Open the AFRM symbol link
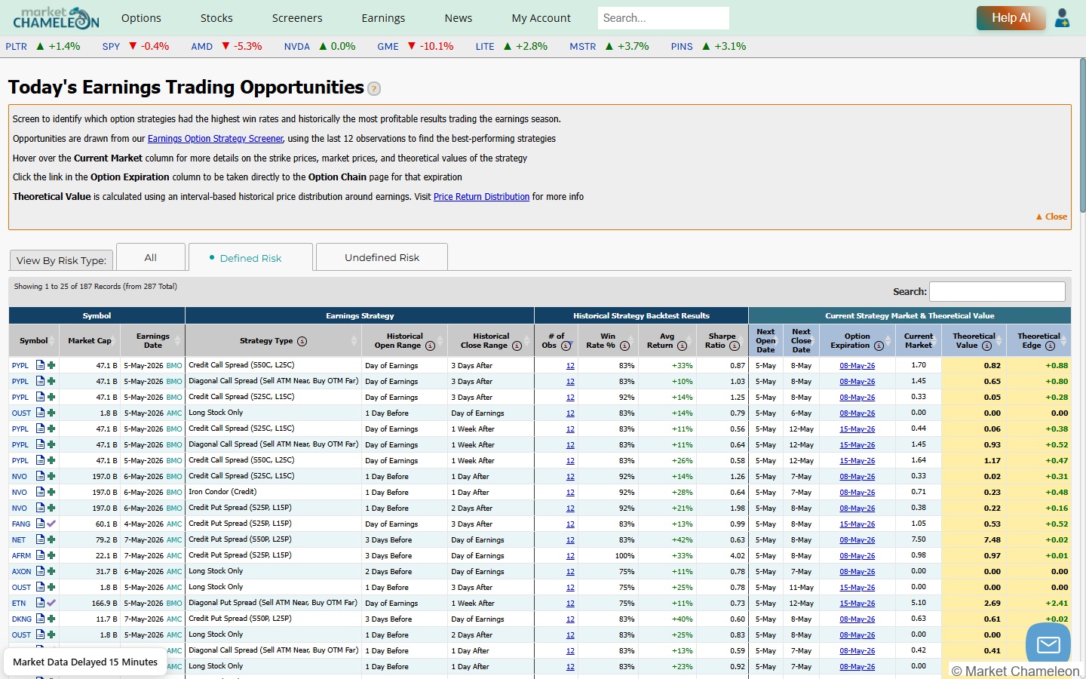Image resolution: width=1086 pixels, height=679 pixels. click(21, 556)
